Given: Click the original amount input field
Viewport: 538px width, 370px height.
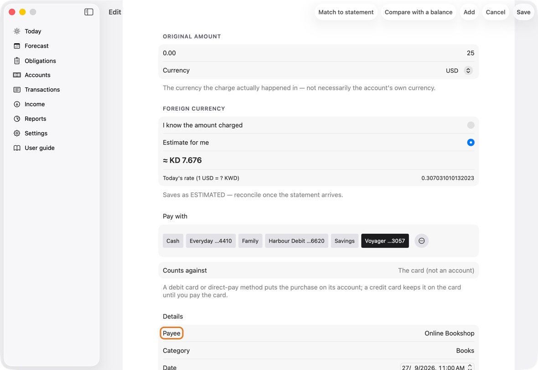Looking at the screenshot, I should 318,53.
